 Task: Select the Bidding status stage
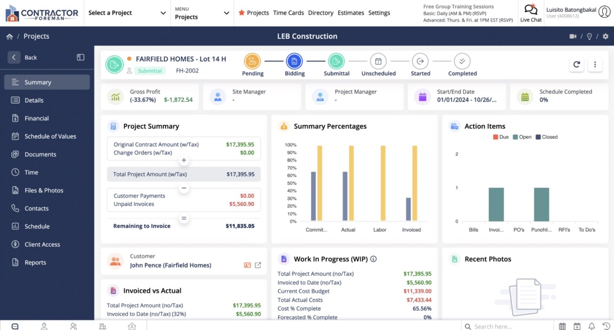[294, 65]
